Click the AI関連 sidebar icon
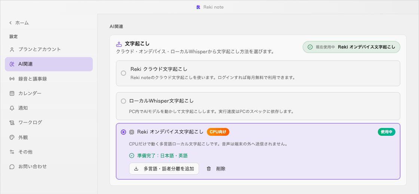 click(x=12, y=64)
